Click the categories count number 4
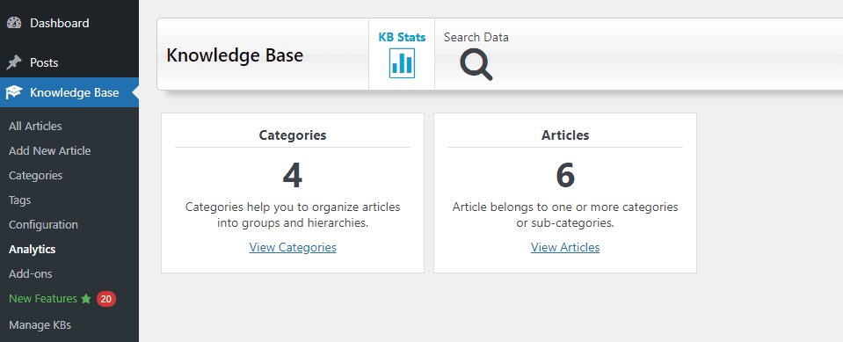The width and height of the screenshot is (843, 342). point(293,176)
